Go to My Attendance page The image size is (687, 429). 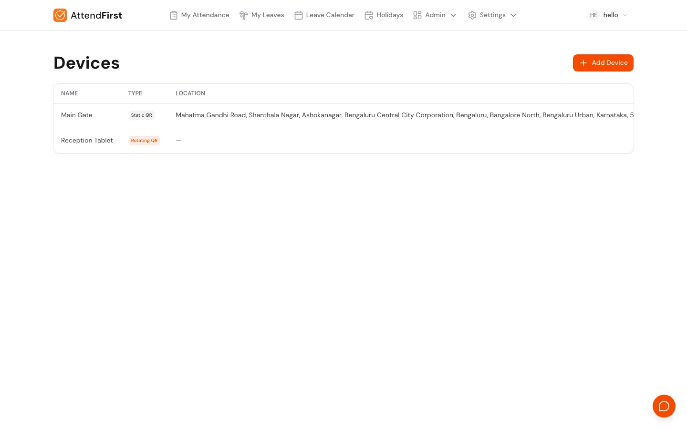[205, 15]
